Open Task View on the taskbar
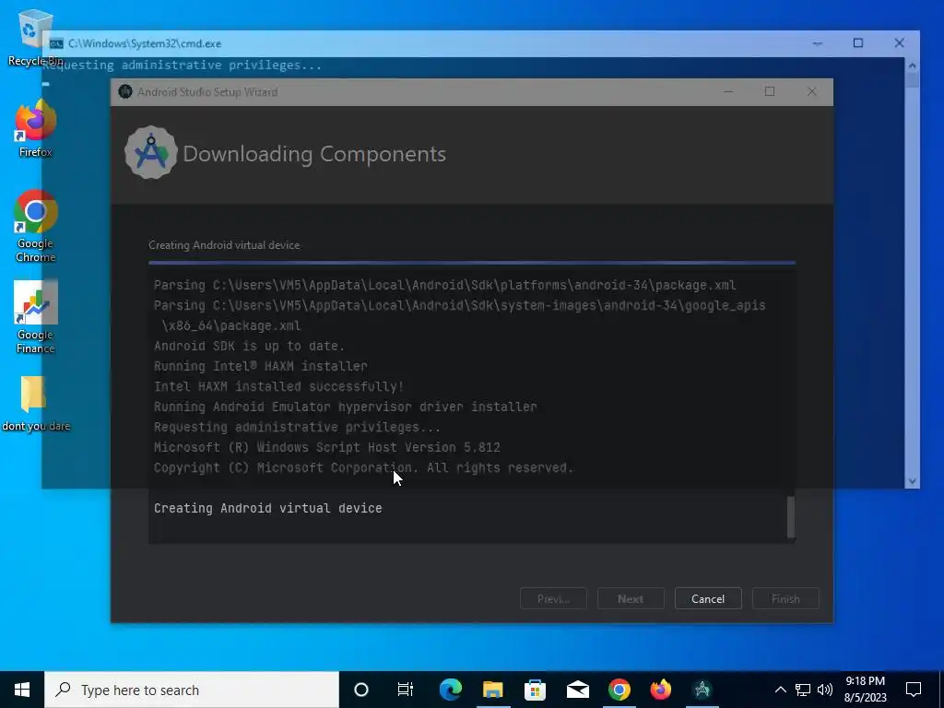This screenshot has height=708, width=944. [x=406, y=690]
